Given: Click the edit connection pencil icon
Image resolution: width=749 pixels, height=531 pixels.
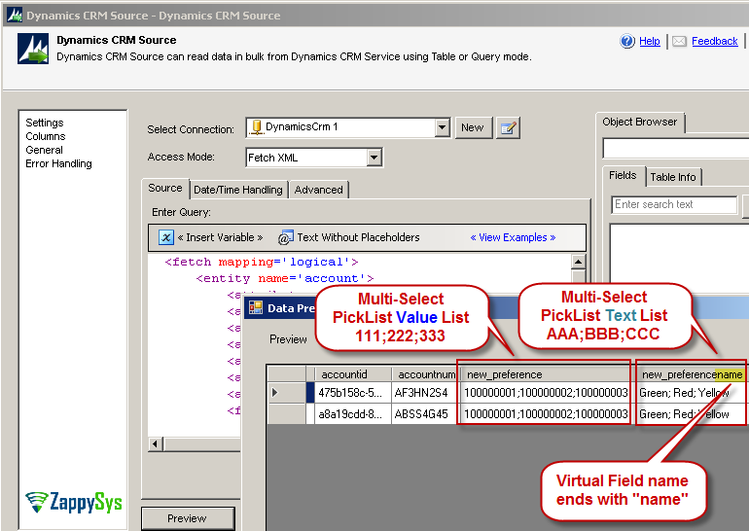Looking at the screenshot, I should pyautogui.click(x=508, y=128).
